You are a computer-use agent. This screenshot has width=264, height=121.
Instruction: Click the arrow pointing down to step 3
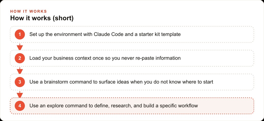[20, 70]
